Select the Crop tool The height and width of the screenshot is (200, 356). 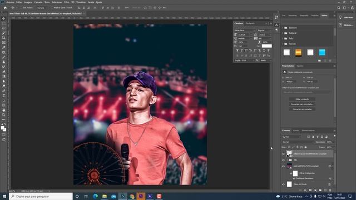[4, 38]
